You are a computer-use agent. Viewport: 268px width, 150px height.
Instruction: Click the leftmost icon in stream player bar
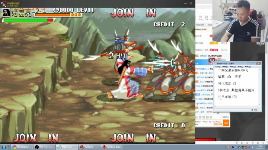tap(237, 143)
